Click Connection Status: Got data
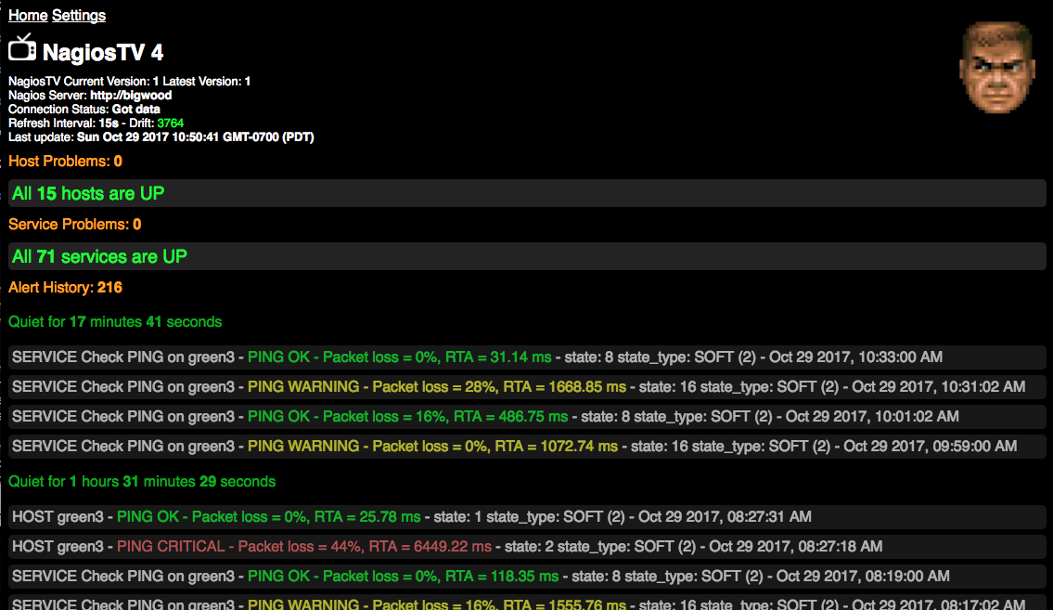The height and width of the screenshot is (610, 1053). (x=83, y=109)
